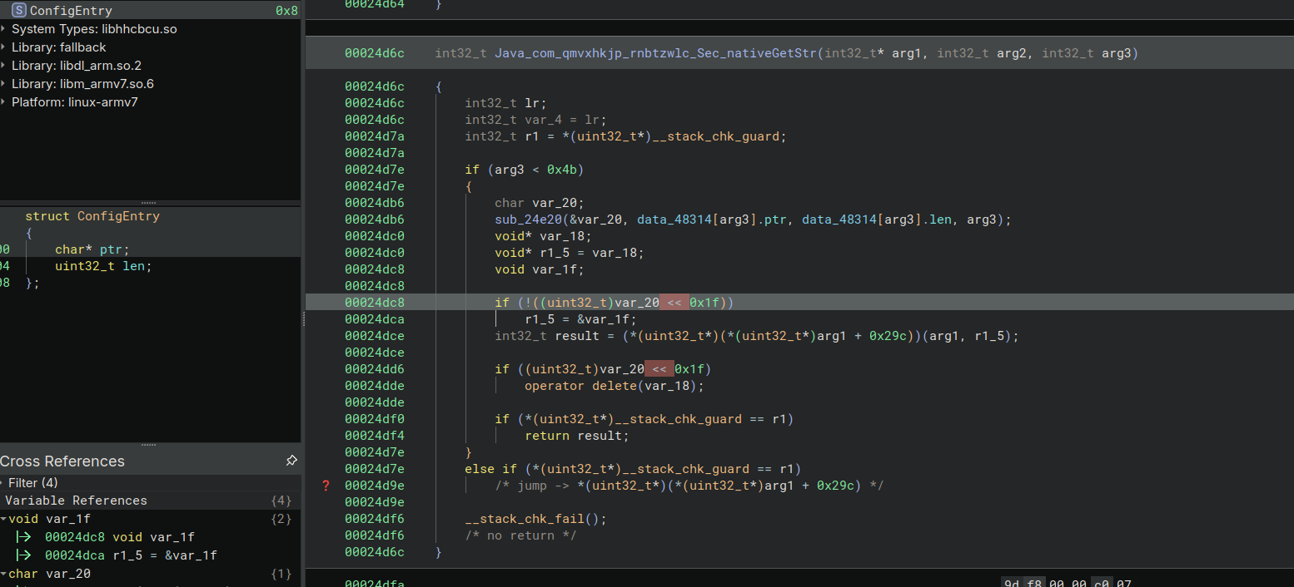Collapse the char var_20 reference group
This screenshot has width=1294, height=587.
click(4, 574)
